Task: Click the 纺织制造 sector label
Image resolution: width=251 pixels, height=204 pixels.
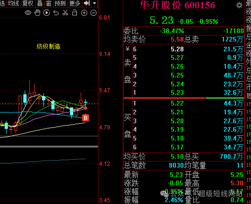Action: [x=49, y=46]
